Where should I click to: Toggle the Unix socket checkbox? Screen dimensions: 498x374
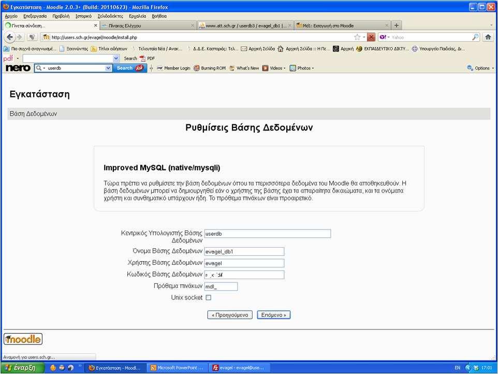(208, 298)
